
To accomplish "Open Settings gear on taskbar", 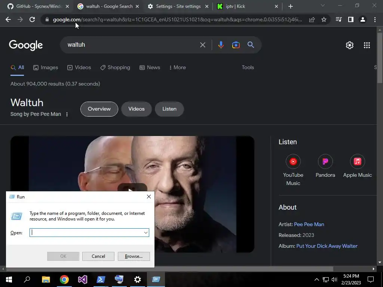I will pos(138,280).
